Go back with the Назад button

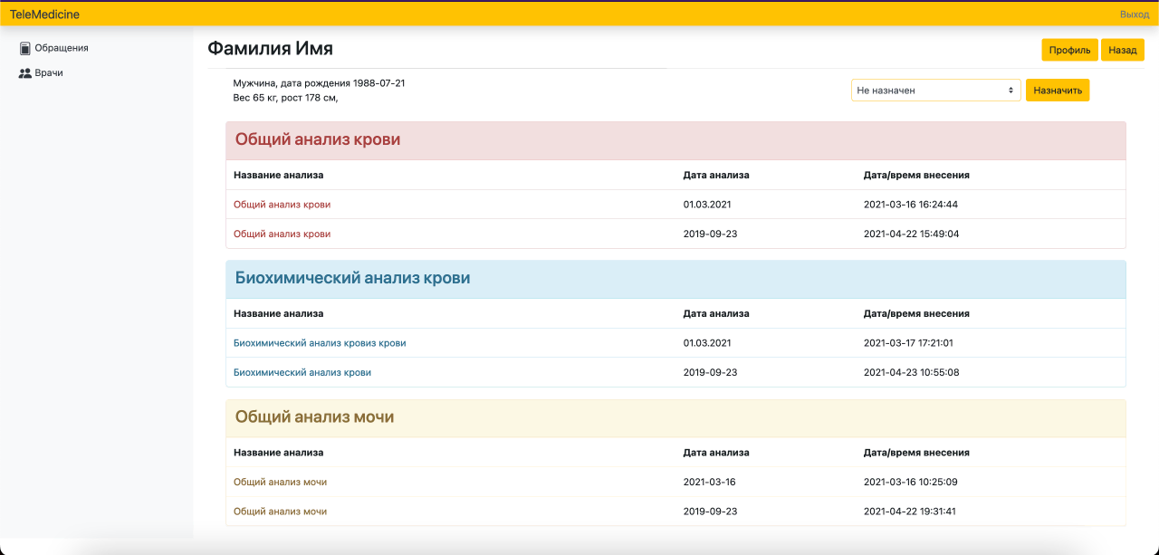pos(1122,50)
